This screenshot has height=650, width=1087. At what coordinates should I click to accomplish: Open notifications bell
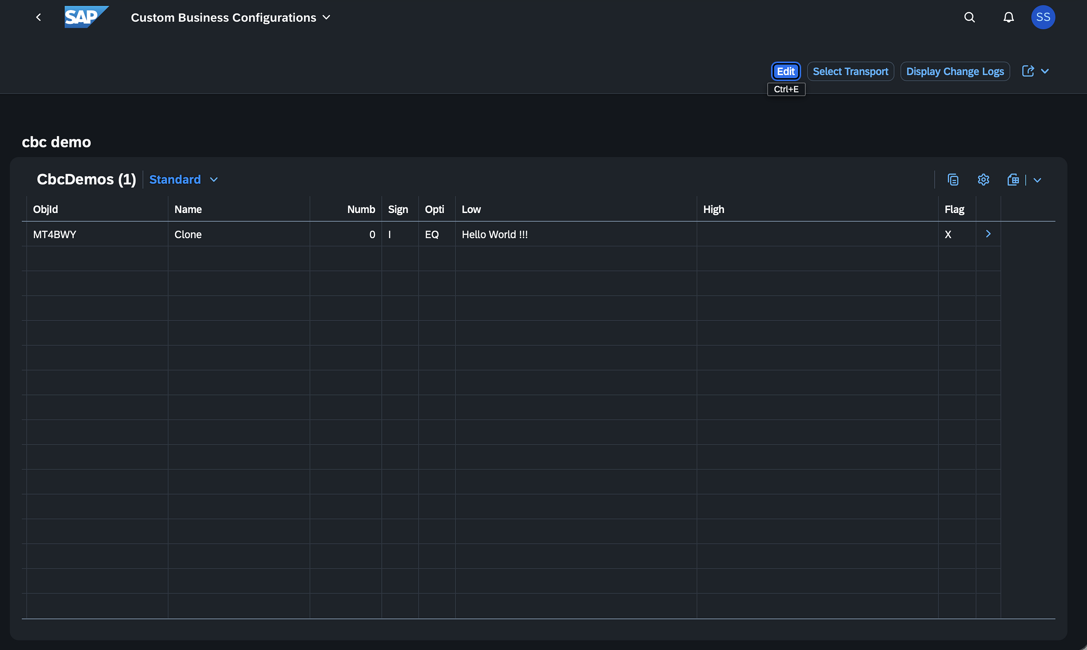coord(1008,18)
